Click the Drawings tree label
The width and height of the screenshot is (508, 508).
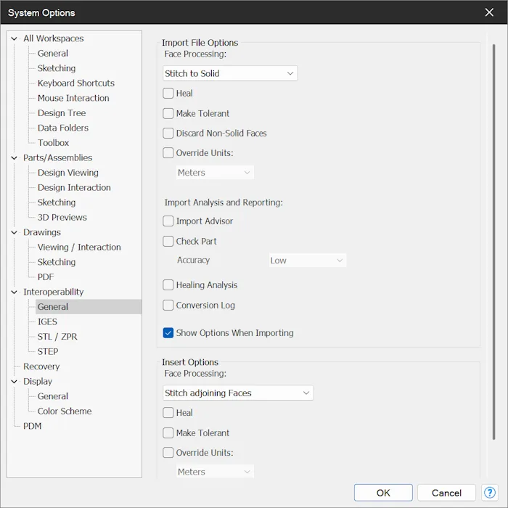coord(42,232)
